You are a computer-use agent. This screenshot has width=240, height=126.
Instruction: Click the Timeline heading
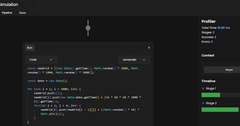pos(208,81)
